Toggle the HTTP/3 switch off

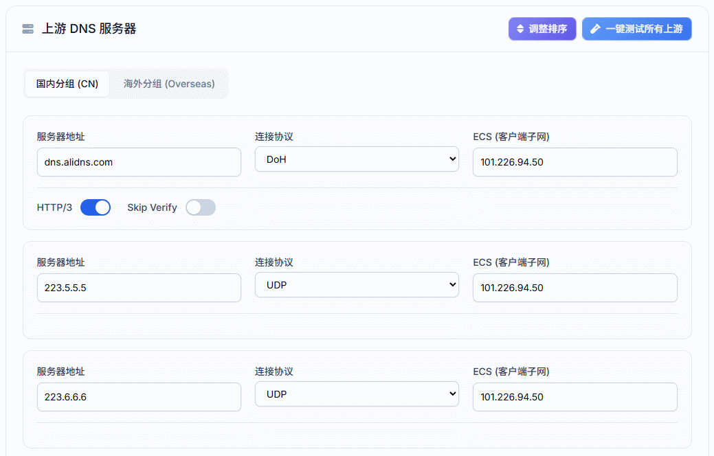96,207
